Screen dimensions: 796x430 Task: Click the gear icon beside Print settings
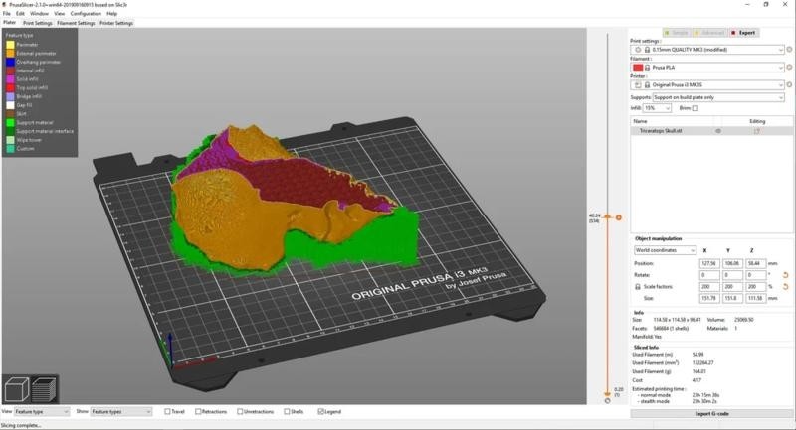click(x=788, y=49)
